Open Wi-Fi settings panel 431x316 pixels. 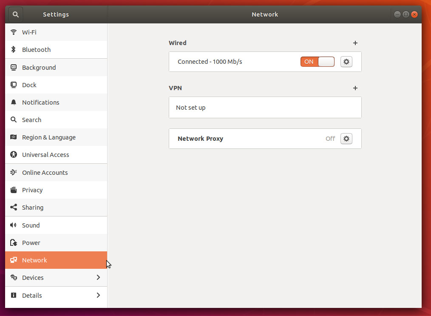point(56,32)
